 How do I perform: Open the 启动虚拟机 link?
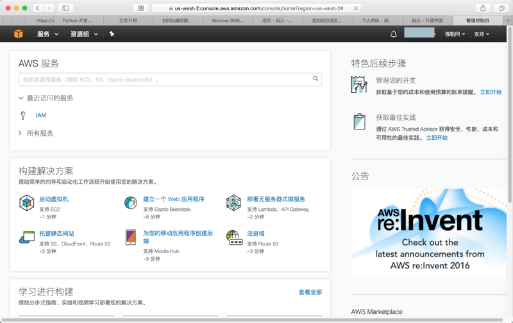click(x=54, y=199)
